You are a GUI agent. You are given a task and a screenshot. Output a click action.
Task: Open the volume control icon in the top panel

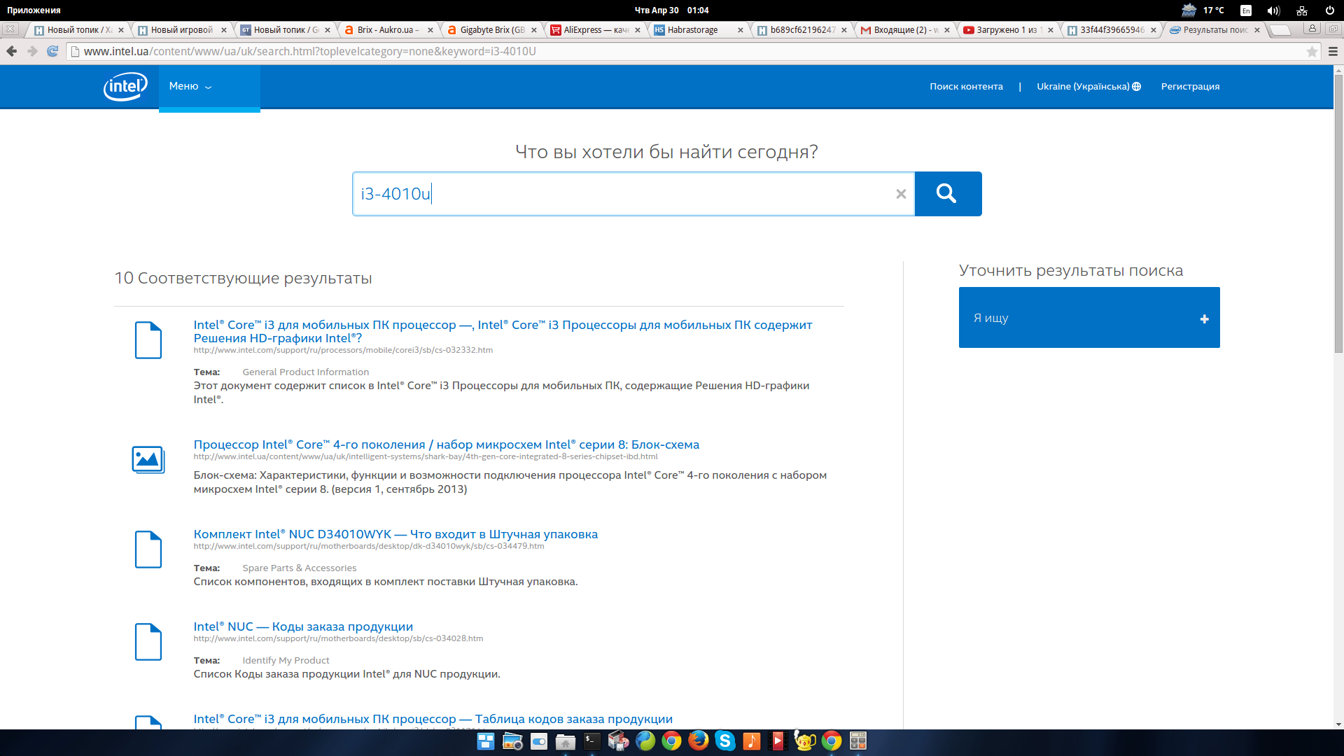pos(1273,10)
